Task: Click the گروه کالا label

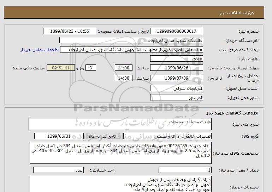Action: [x=250, y=136]
